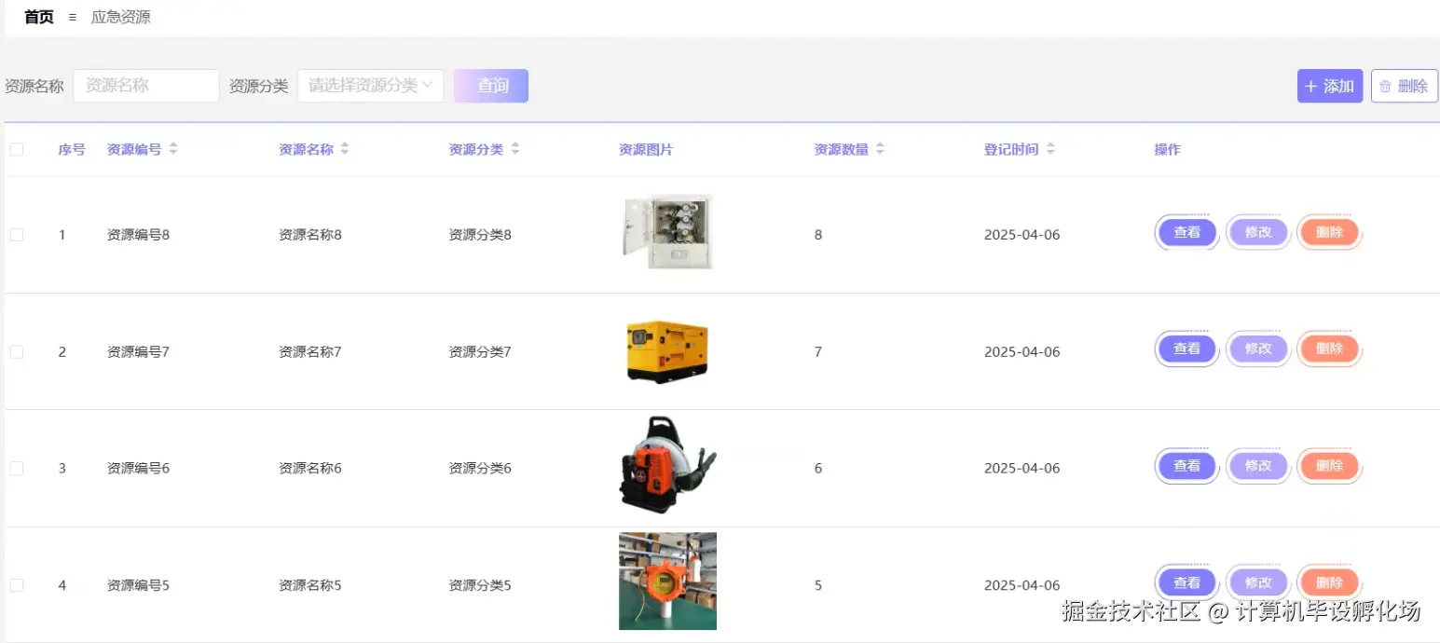This screenshot has width=1440, height=643.
Task: Open the 请选择资源分类 dropdown
Action: (370, 85)
